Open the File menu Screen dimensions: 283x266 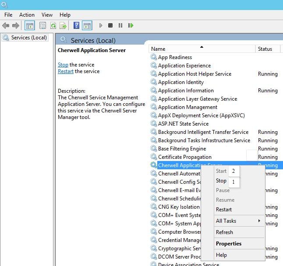click(8, 15)
